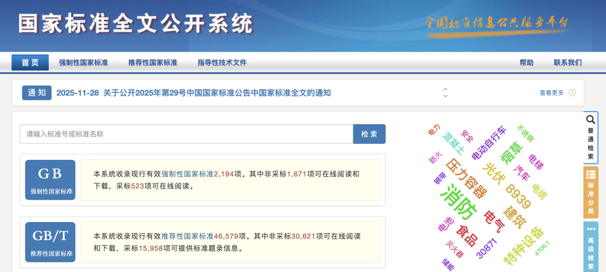Screen dimensions: 606x272
Task: Click the 灭火器 tag in word cloud
Action: [454, 249]
